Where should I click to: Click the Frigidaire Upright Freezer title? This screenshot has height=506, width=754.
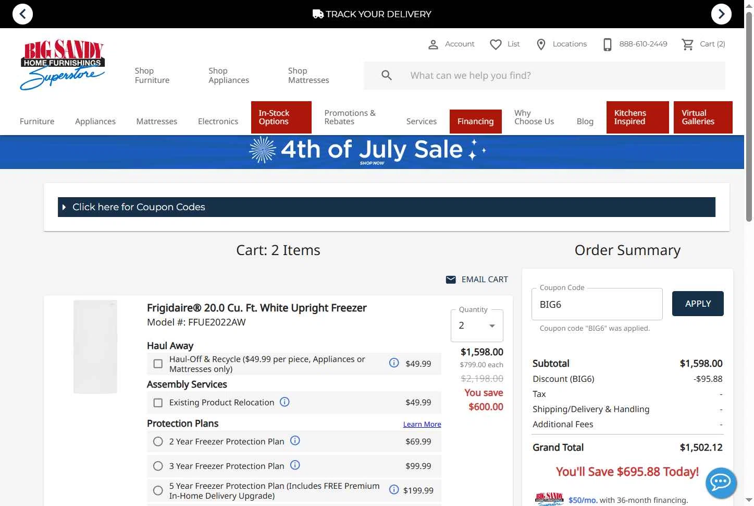click(257, 308)
